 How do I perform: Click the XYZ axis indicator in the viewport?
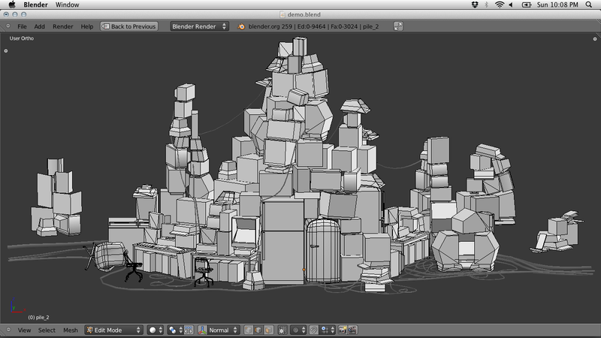(x=17, y=306)
